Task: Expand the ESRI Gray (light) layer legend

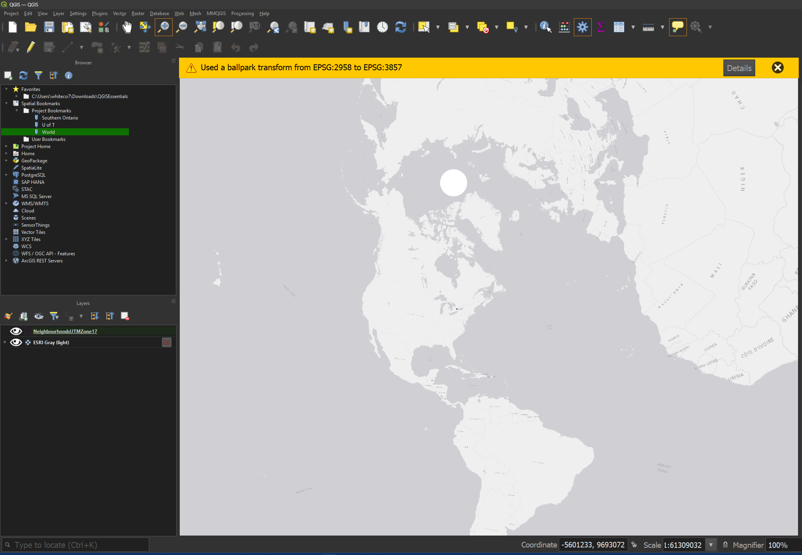Action: click(x=5, y=342)
